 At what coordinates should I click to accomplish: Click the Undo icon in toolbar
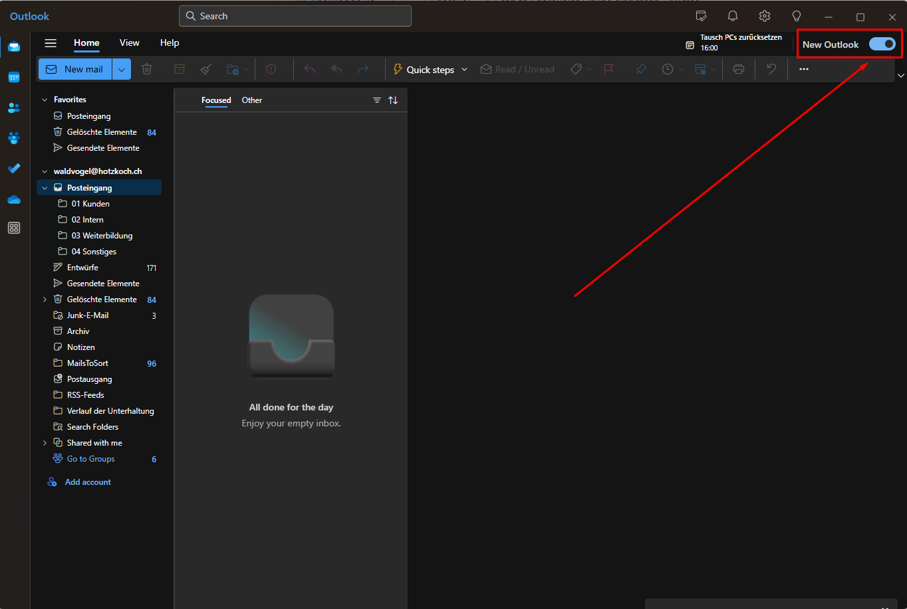[x=771, y=69]
